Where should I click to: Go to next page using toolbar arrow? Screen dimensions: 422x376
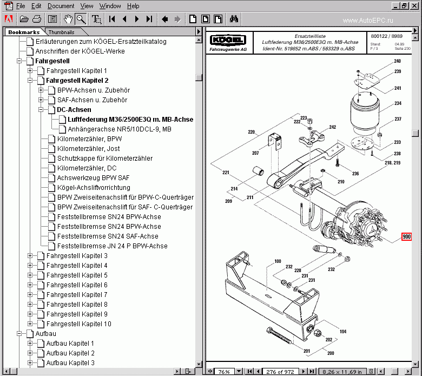[137, 19]
